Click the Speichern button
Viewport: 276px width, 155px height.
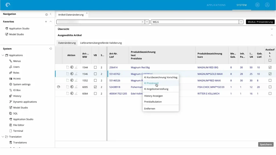pos(266,145)
